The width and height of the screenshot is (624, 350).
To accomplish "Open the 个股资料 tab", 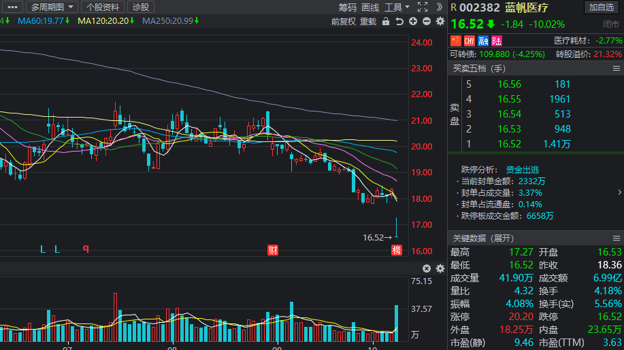I will click(103, 7).
